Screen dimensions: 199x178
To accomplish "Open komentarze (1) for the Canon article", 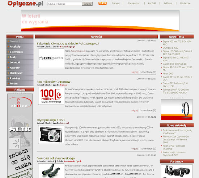I will (148, 110).
